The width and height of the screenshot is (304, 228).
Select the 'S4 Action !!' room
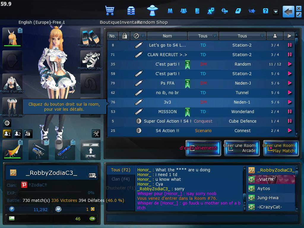201,131
